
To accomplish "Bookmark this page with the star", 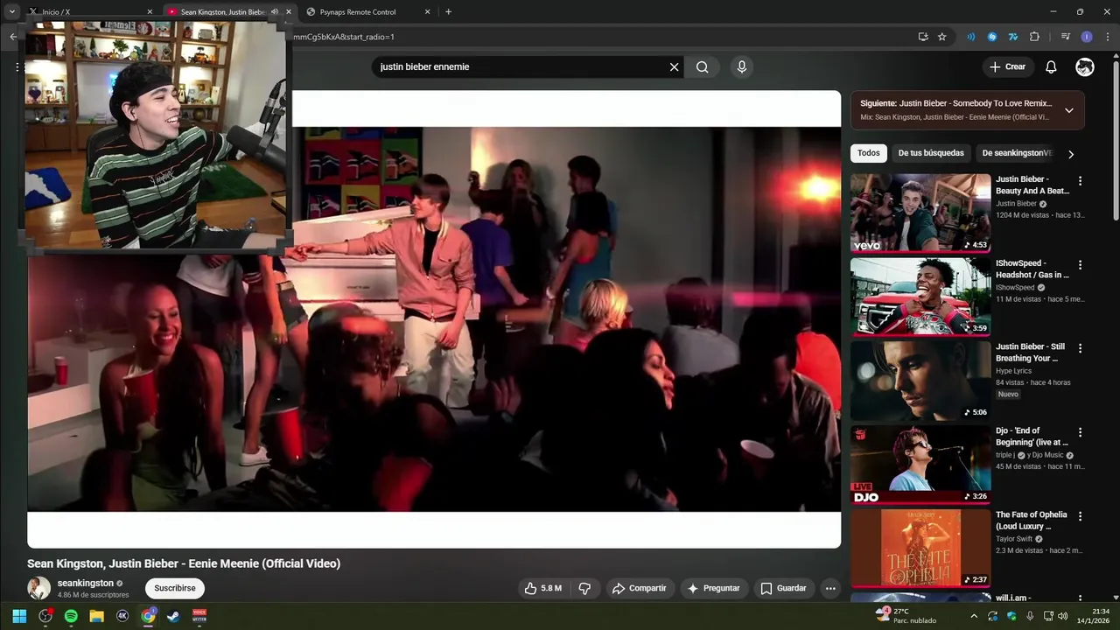I will [942, 37].
